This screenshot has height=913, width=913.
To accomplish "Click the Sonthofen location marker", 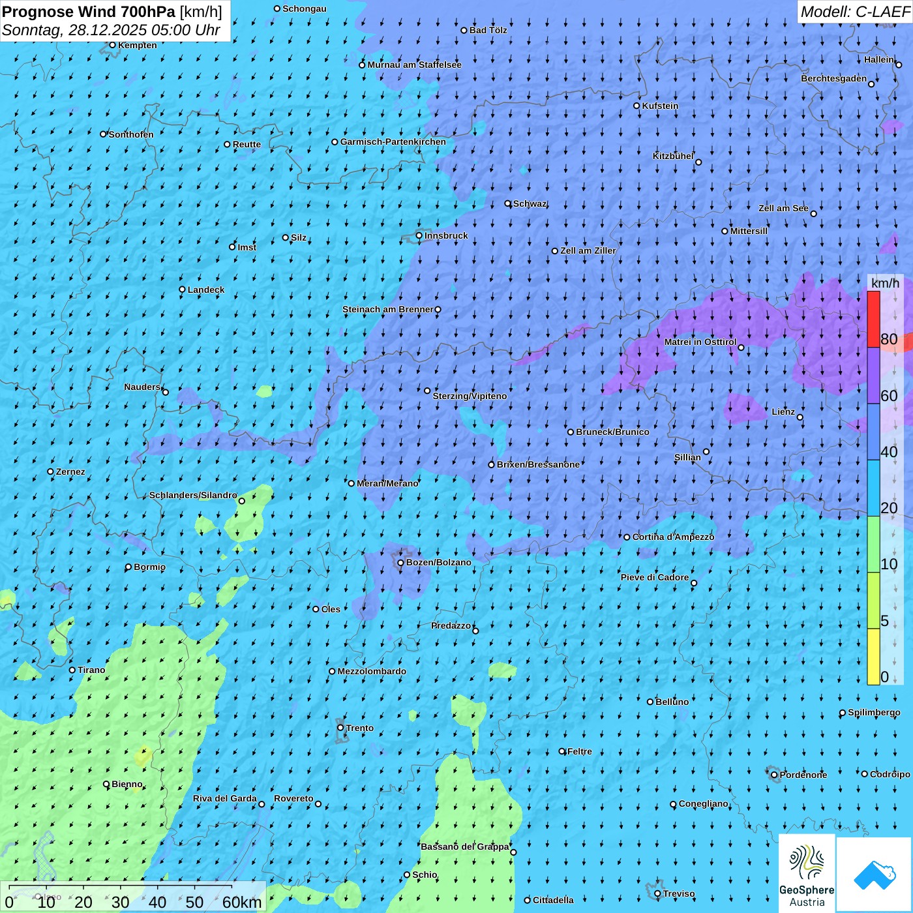I will click(x=103, y=134).
